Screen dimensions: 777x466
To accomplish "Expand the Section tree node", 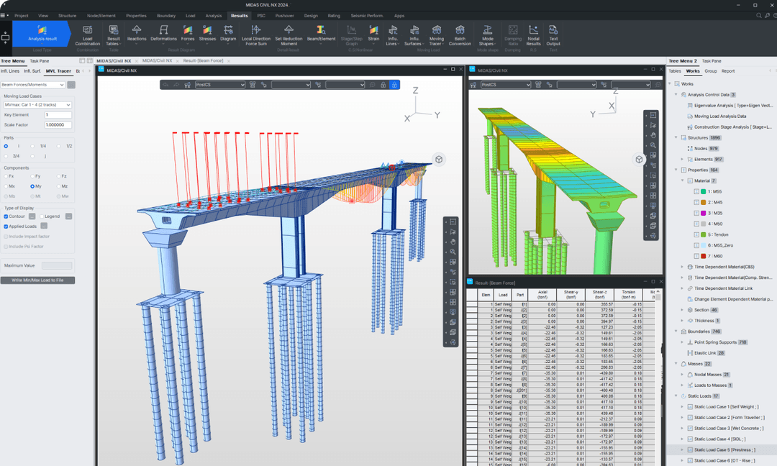I will point(682,310).
